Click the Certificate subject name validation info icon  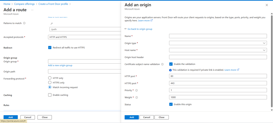pyautogui.click(x=162, y=64)
